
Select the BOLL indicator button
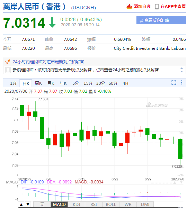click(x=111, y=205)
